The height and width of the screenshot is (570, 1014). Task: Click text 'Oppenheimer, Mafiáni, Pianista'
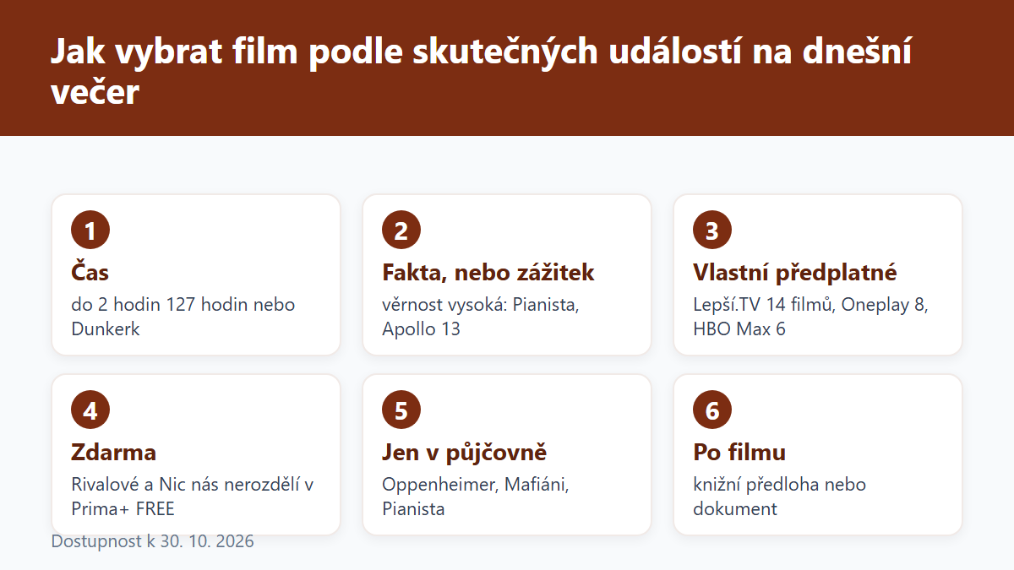pyautogui.click(x=476, y=497)
